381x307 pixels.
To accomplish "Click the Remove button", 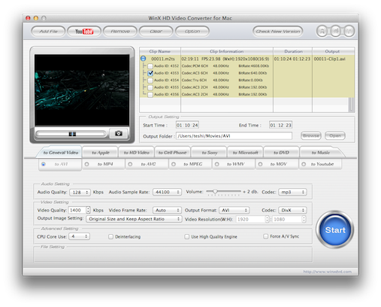I will [x=120, y=32].
